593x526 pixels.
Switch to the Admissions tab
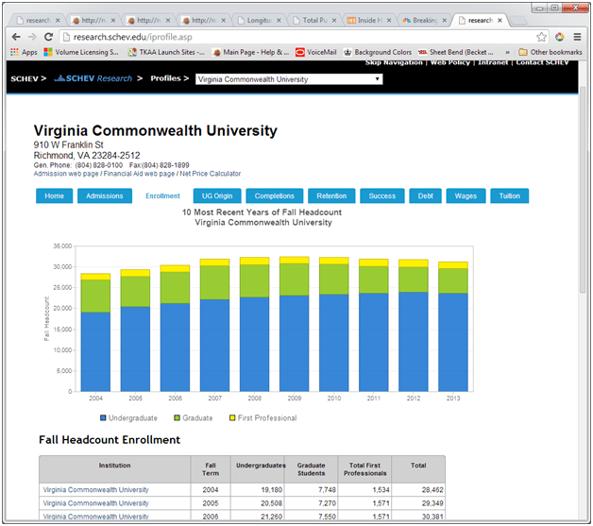104,195
